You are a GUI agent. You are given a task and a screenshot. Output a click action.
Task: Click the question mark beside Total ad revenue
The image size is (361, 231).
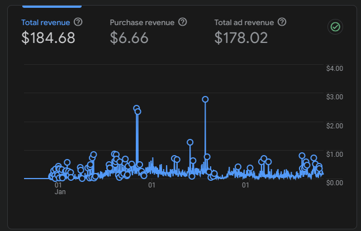coord(282,22)
